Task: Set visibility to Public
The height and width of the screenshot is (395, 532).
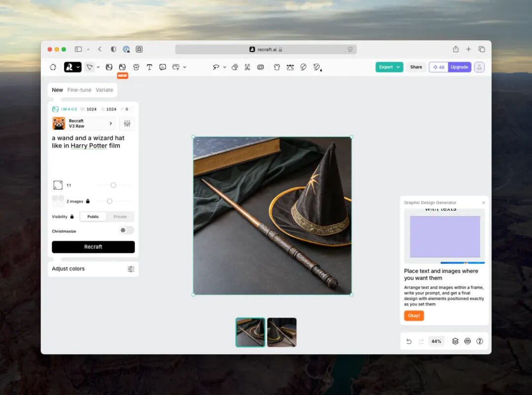Action: [x=93, y=216]
